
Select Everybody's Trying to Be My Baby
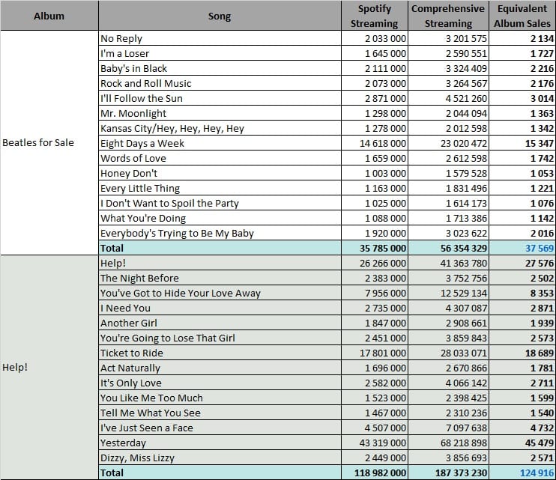(220, 233)
